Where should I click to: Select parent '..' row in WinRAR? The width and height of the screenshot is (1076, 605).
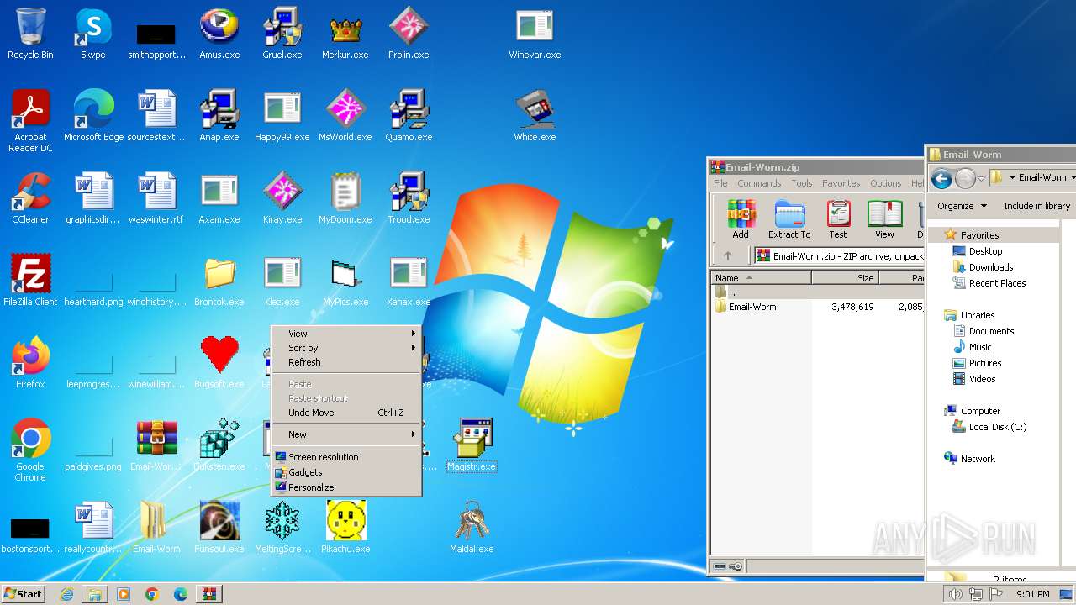(x=817, y=292)
